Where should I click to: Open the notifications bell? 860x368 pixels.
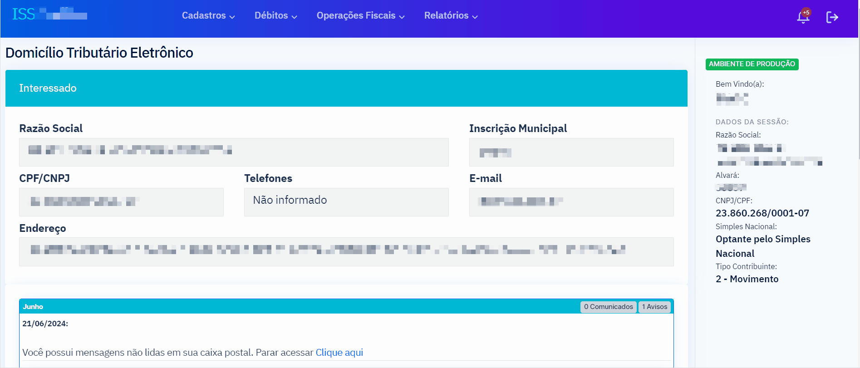[x=803, y=17]
